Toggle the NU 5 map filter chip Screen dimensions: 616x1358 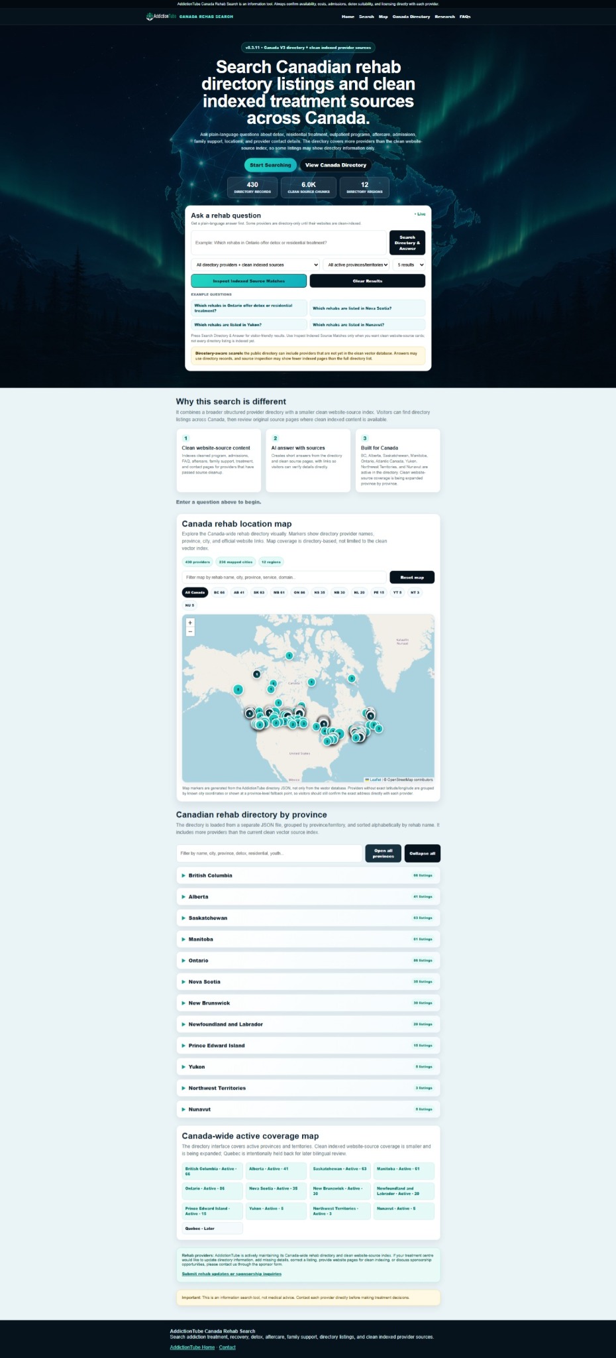[x=189, y=605]
